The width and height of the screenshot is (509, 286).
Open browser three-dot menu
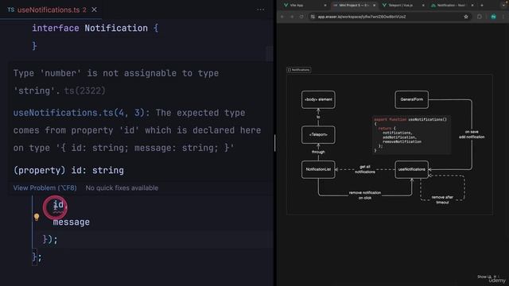(x=503, y=17)
